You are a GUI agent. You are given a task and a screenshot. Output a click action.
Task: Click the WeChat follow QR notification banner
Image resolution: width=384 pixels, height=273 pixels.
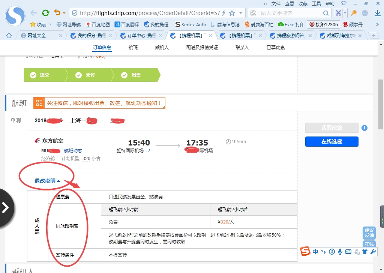tap(99, 103)
